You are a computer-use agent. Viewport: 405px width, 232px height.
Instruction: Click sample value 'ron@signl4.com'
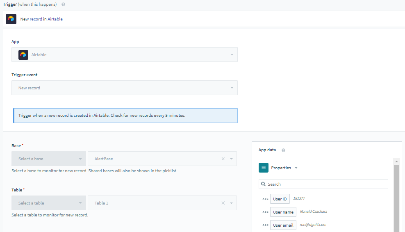pyautogui.click(x=313, y=225)
